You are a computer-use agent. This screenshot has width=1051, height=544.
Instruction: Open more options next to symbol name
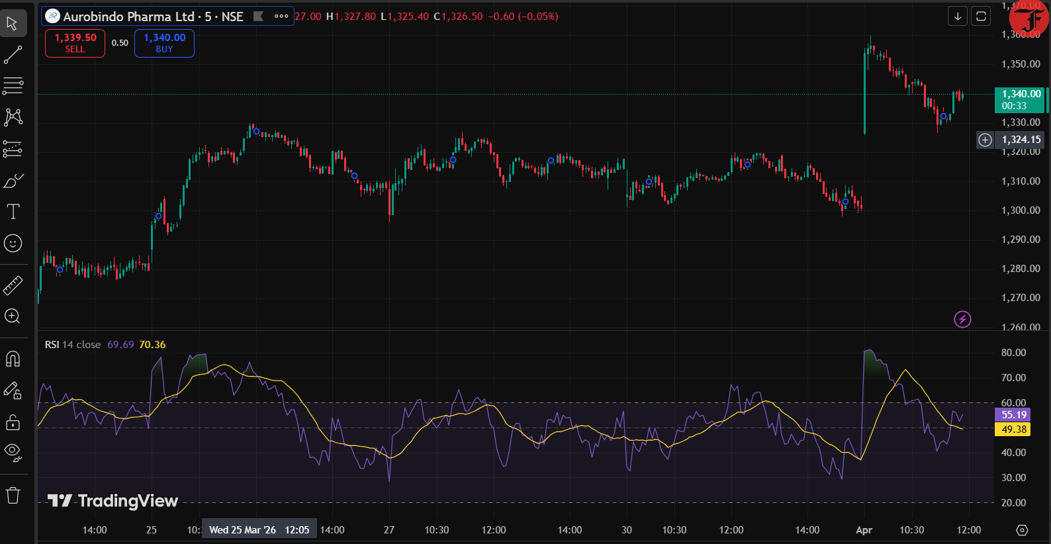tap(281, 17)
